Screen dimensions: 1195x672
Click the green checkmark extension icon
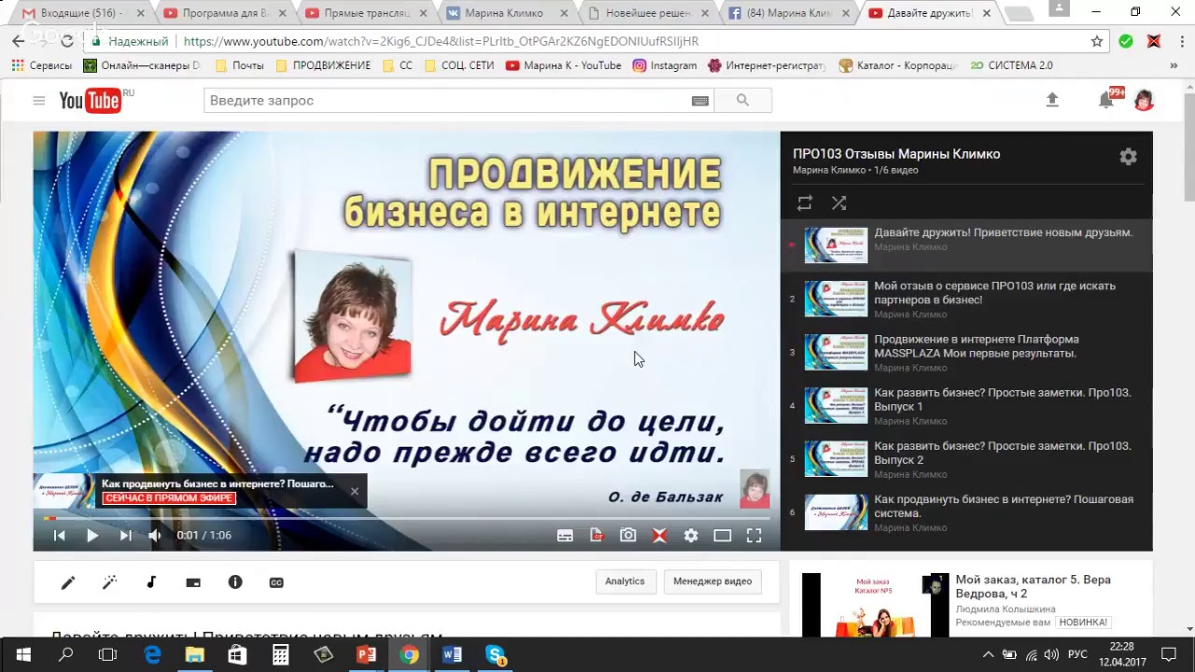1126,41
